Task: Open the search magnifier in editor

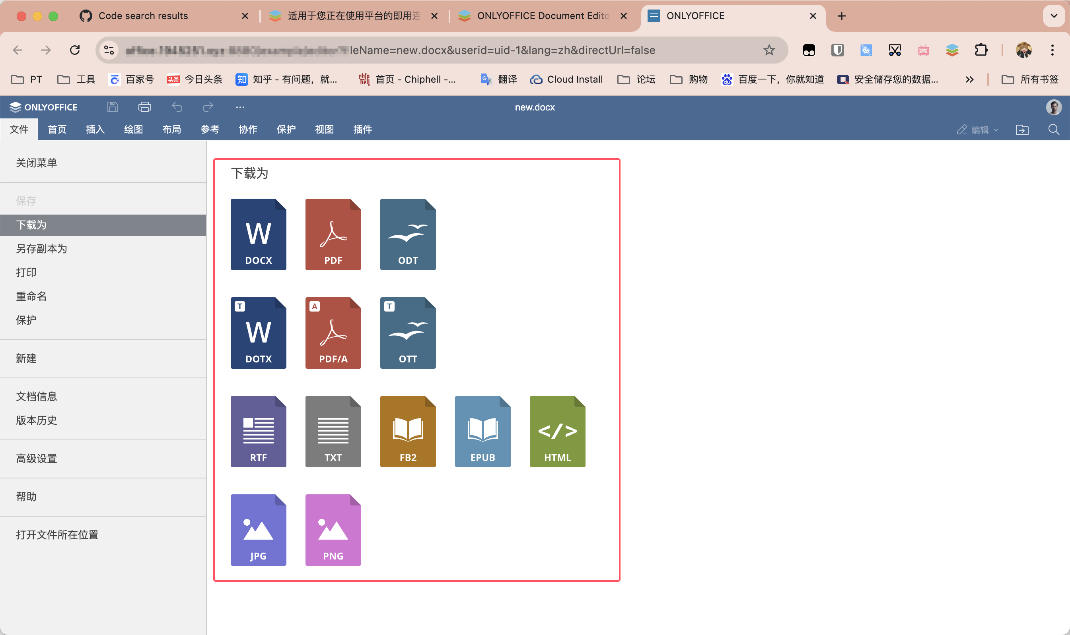Action: [x=1054, y=130]
